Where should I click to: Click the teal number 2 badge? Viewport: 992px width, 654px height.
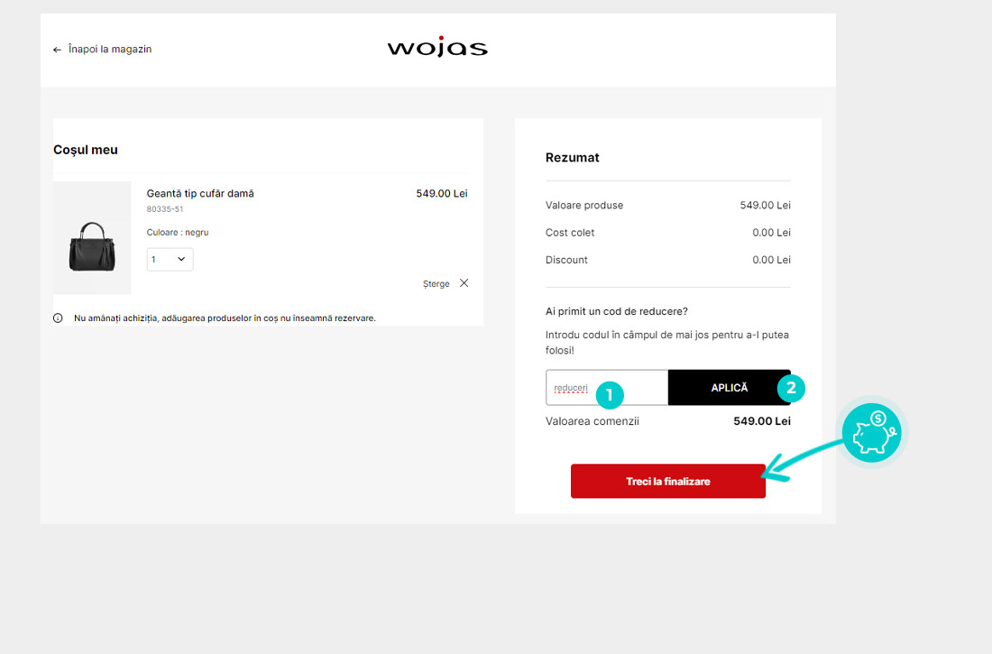(791, 389)
